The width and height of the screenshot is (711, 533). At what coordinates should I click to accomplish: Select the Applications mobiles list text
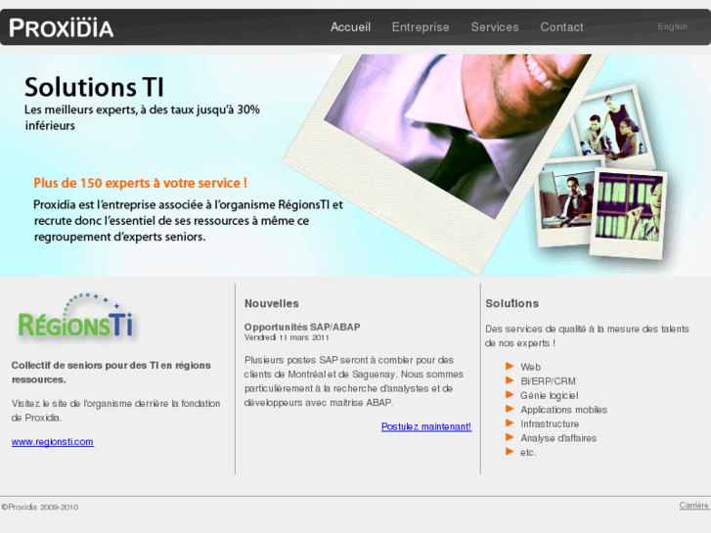pyautogui.click(x=563, y=410)
